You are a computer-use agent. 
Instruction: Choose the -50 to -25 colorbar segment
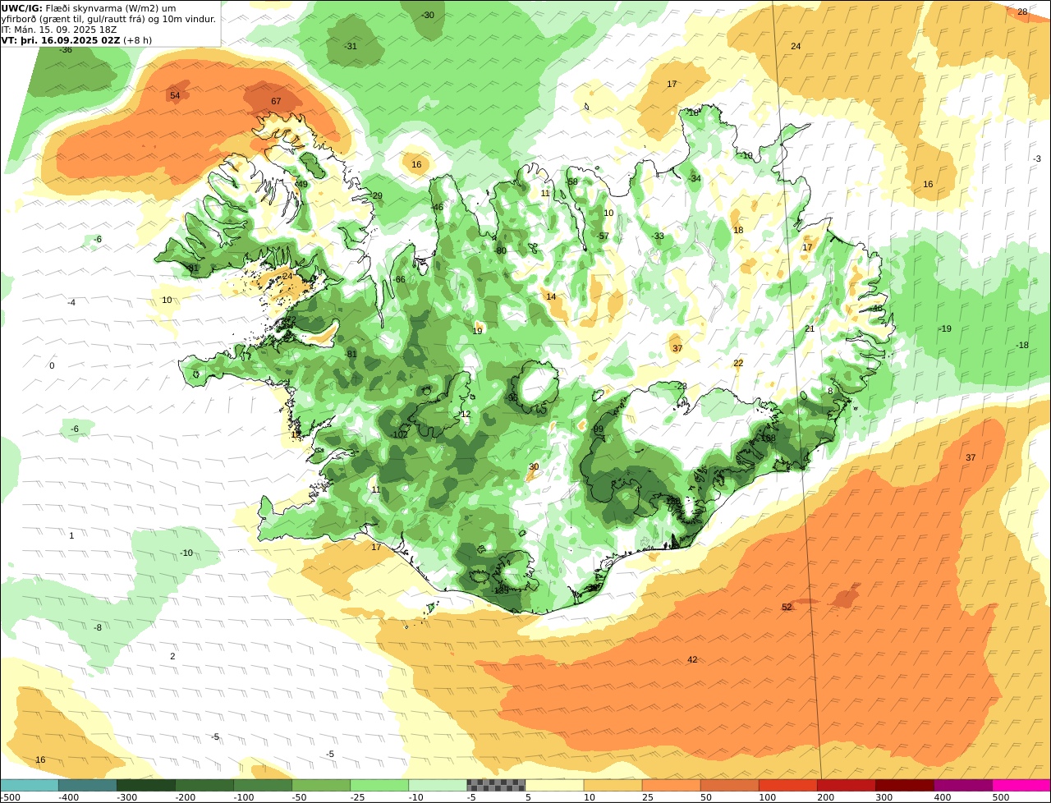[x=321, y=785]
